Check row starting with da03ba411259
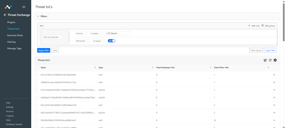Viewport: 285px width, 128px height. (37, 97)
